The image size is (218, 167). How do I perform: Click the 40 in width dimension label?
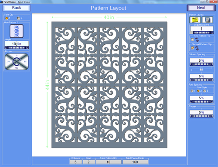coord(109,17)
